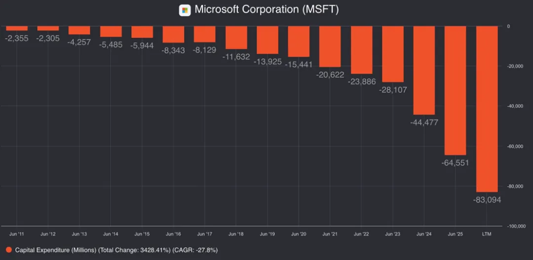Screen dimensions: 533x260
Task: Click the Jun '22 bar
Action: pos(362,50)
